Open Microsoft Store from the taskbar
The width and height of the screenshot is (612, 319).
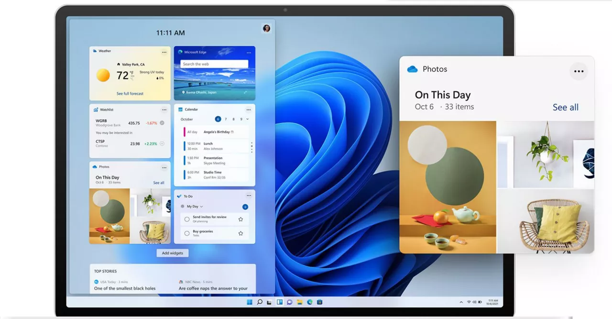click(x=319, y=302)
